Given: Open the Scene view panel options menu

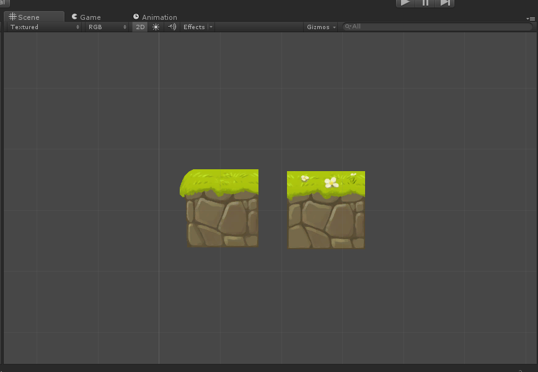Looking at the screenshot, I should pyautogui.click(x=531, y=19).
